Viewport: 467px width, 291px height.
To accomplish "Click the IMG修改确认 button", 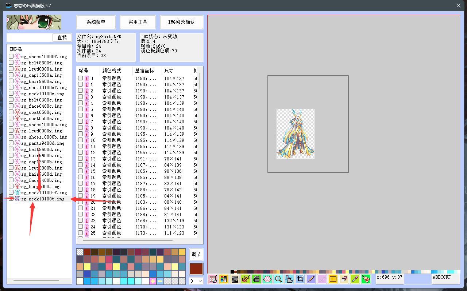I will click(181, 22).
